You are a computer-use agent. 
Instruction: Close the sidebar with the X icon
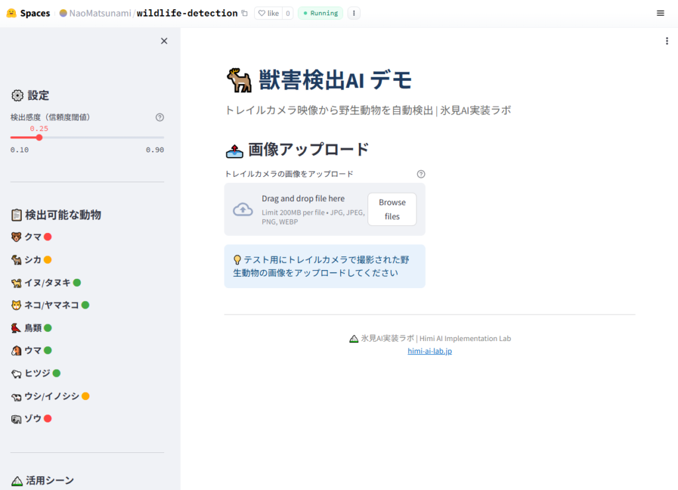(x=164, y=41)
